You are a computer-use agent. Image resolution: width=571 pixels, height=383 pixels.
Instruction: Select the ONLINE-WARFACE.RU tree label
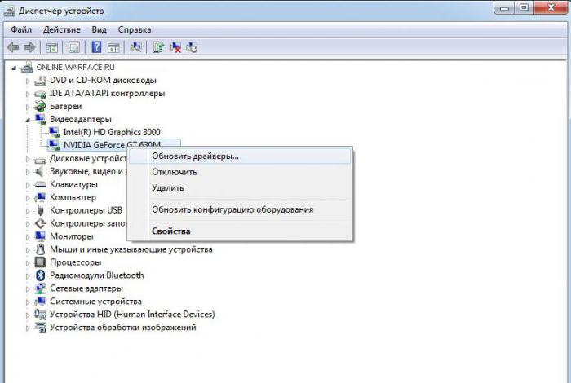[75, 68]
